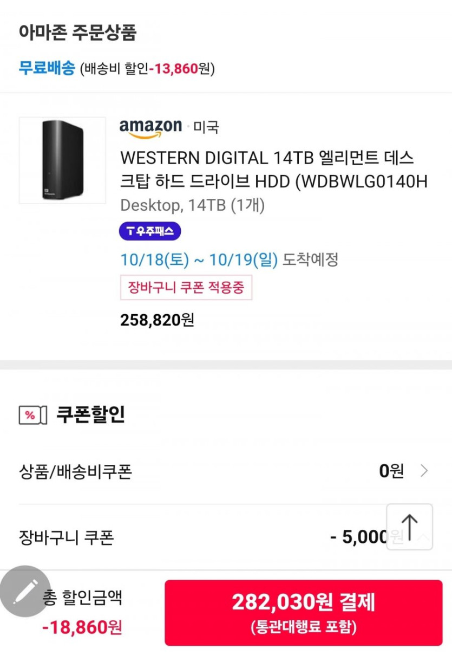Image resolution: width=452 pixels, height=655 pixels.
Task: Tap the 258,820원 product price
Action: click(157, 320)
